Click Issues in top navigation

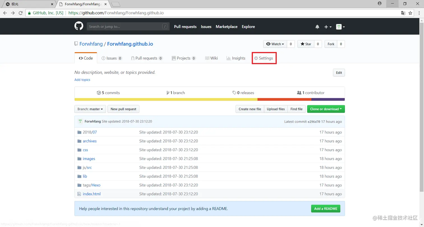point(206,27)
